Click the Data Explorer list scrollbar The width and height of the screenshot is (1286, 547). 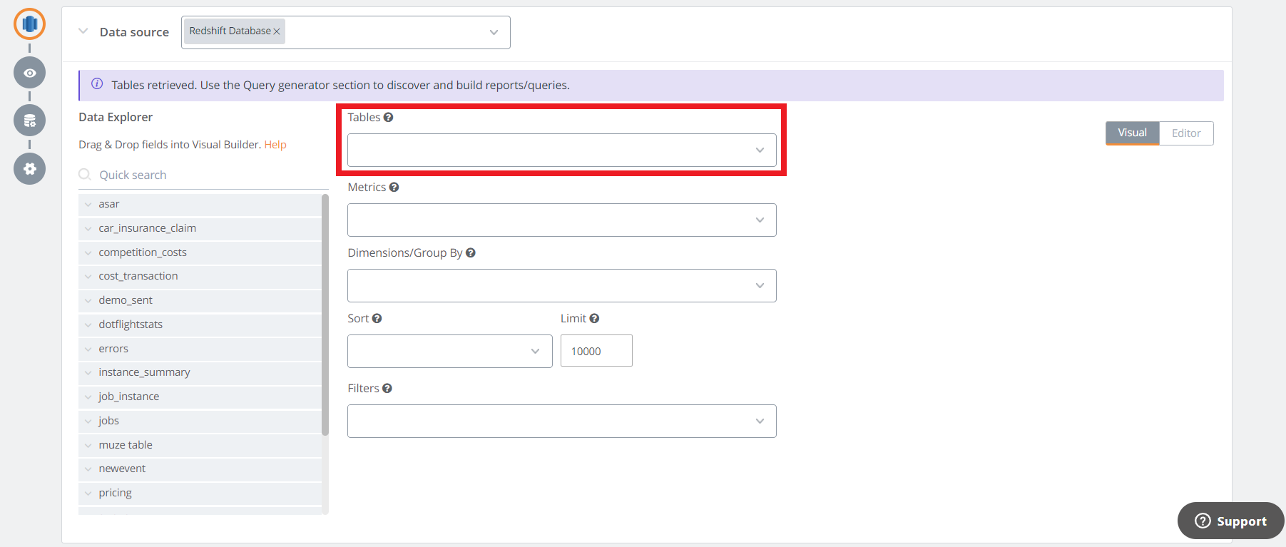click(x=325, y=314)
